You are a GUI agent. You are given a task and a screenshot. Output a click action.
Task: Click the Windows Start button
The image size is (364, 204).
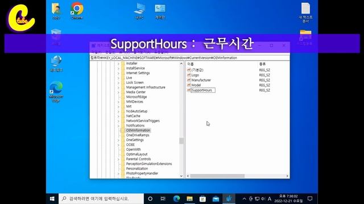click(52, 199)
